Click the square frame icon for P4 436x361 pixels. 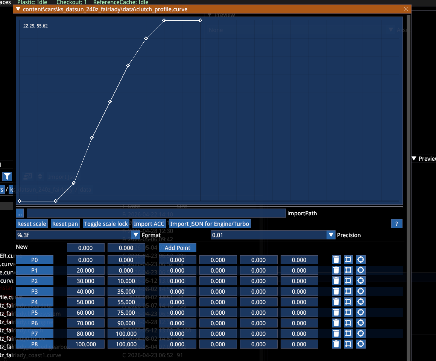[x=348, y=302]
